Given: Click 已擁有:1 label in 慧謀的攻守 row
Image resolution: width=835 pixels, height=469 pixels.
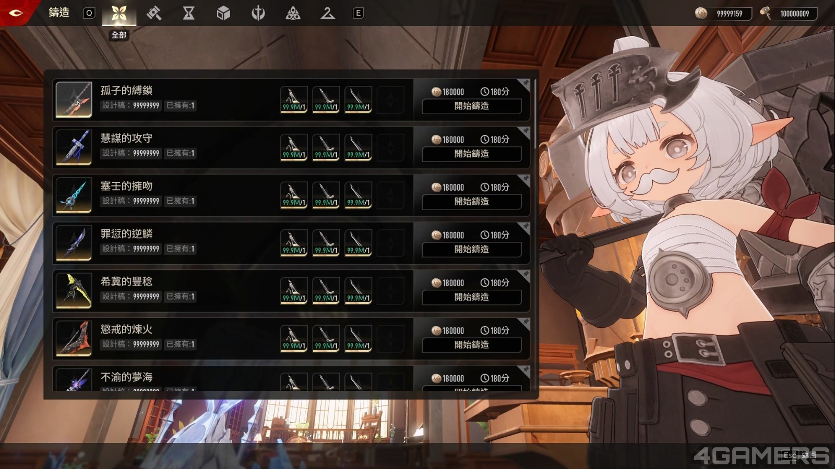Looking at the screenshot, I should [x=181, y=153].
